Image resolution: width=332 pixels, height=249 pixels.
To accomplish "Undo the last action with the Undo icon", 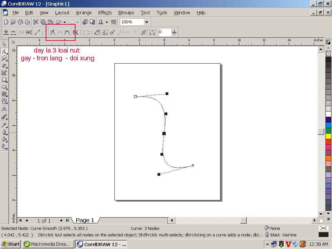I will 59,22.
